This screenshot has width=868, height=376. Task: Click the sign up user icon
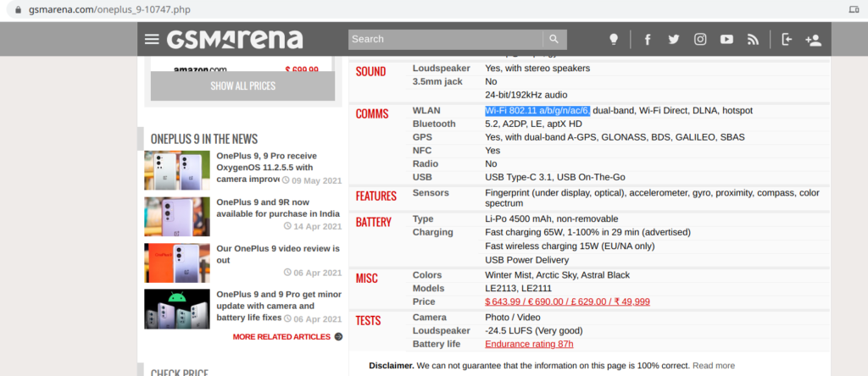(813, 40)
